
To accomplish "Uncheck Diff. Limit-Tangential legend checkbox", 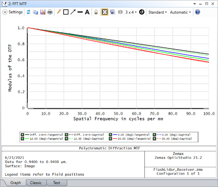I will click(22, 135).
